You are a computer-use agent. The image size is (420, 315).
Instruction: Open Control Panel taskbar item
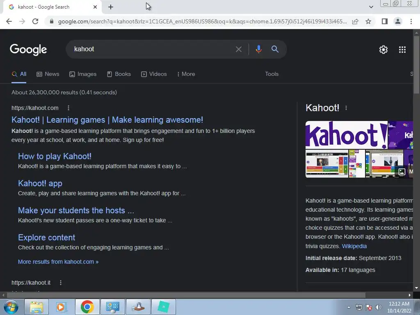(x=112, y=307)
